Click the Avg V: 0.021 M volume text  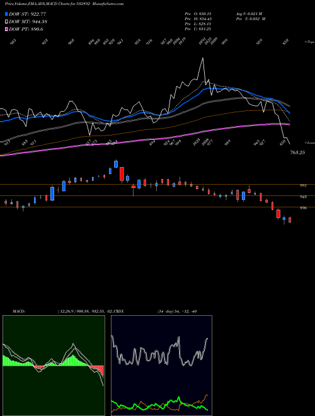tap(249, 13)
